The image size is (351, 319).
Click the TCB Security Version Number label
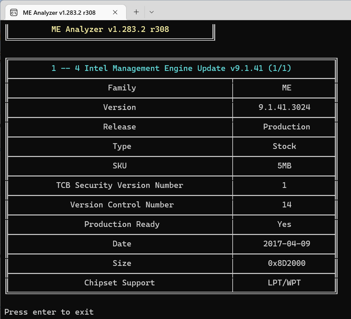pos(120,185)
